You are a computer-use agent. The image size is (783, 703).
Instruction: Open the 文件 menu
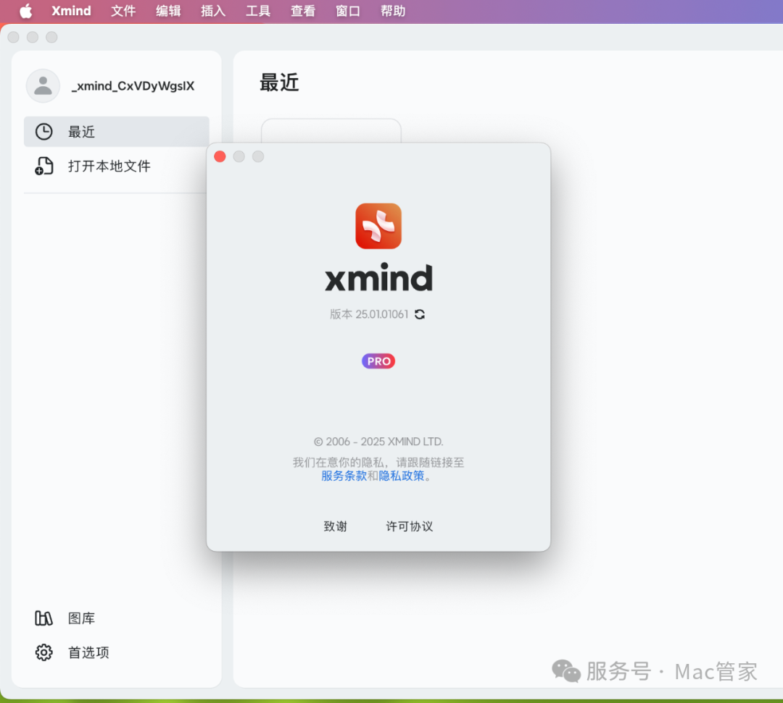click(123, 11)
